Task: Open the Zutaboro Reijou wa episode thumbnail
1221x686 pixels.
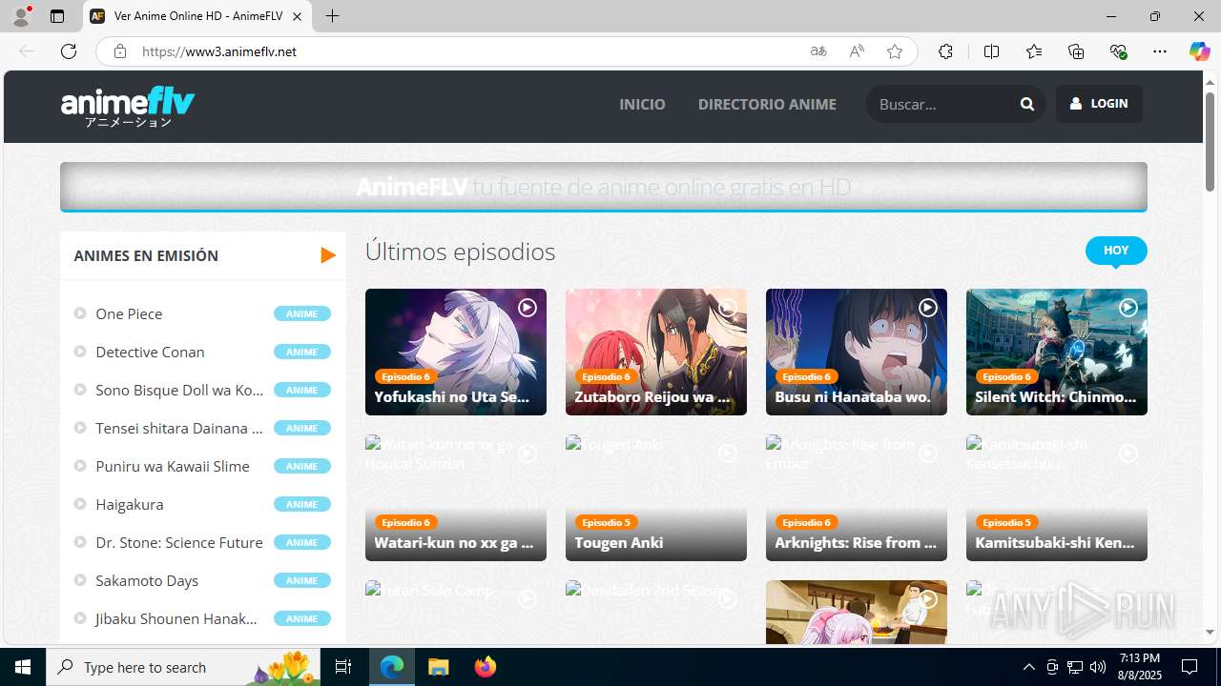Action: click(x=656, y=352)
